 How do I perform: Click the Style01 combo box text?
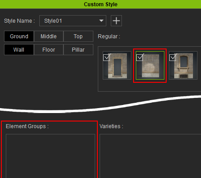point(53,21)
